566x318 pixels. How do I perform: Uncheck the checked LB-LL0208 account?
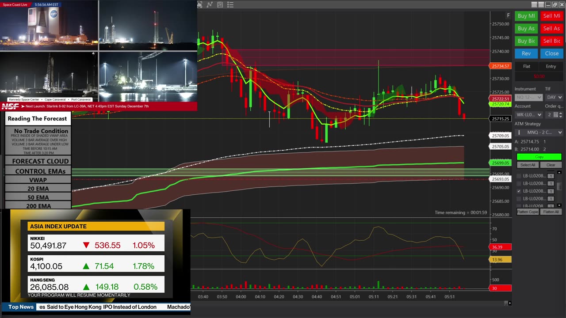[519, 191]
